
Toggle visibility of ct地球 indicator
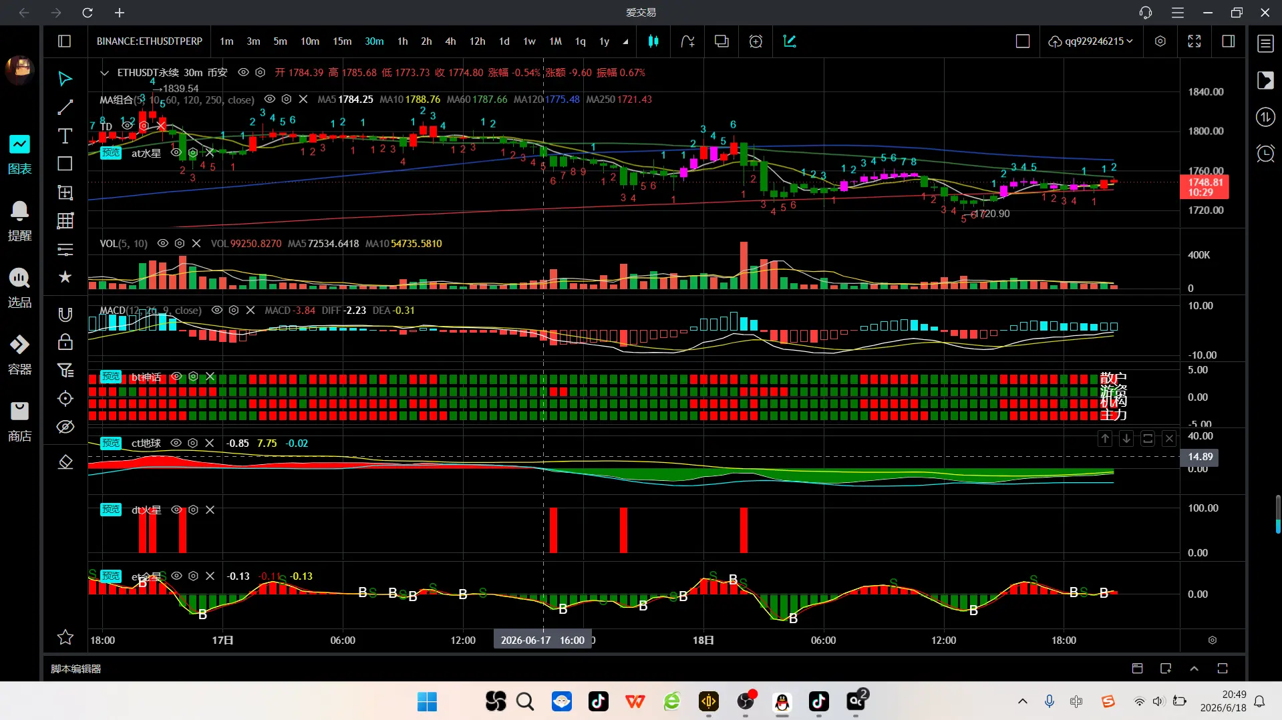coord(176,443)
